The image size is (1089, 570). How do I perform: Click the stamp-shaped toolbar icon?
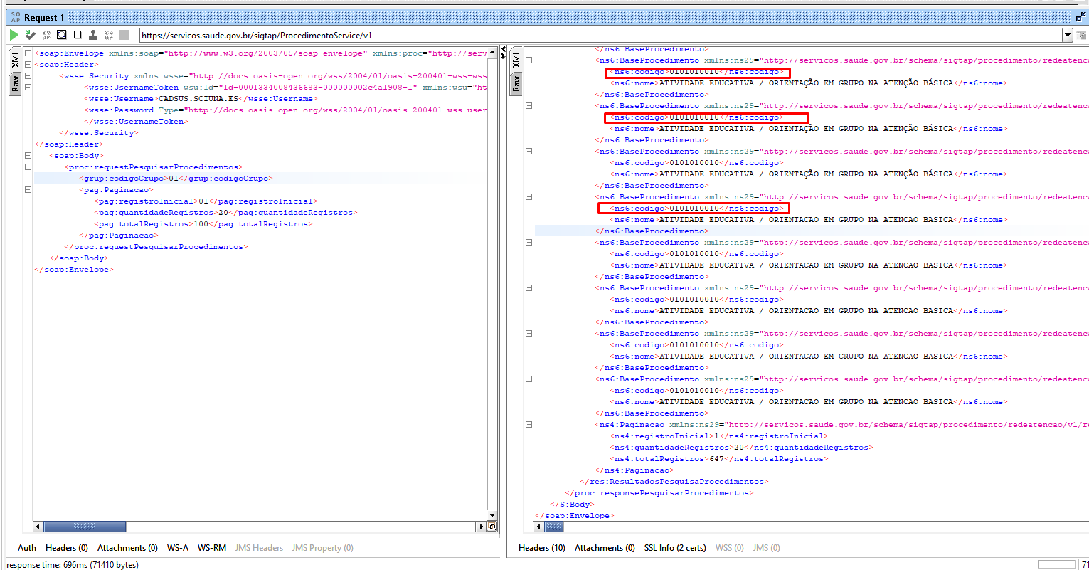[x=93, y=35]
